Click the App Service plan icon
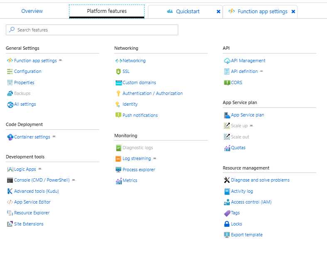Viewport: 327px width, 262px height. [227, 115]
